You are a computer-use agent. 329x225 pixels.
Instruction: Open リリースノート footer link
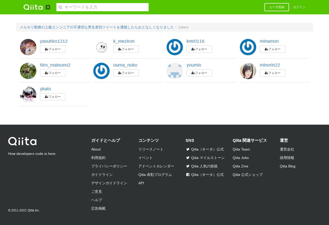(151, 149)
